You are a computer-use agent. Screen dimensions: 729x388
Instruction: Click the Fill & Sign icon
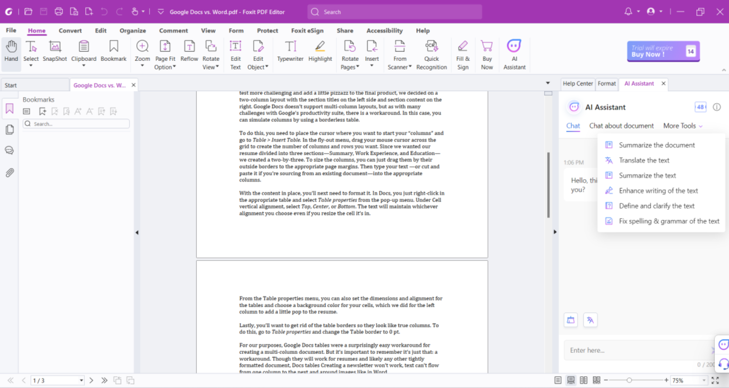463,47
